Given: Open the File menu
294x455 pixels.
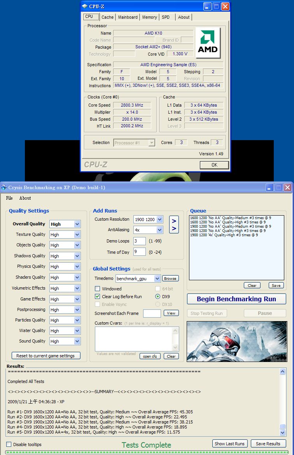Looking at the screenshot, I should [x=9, y=198].
